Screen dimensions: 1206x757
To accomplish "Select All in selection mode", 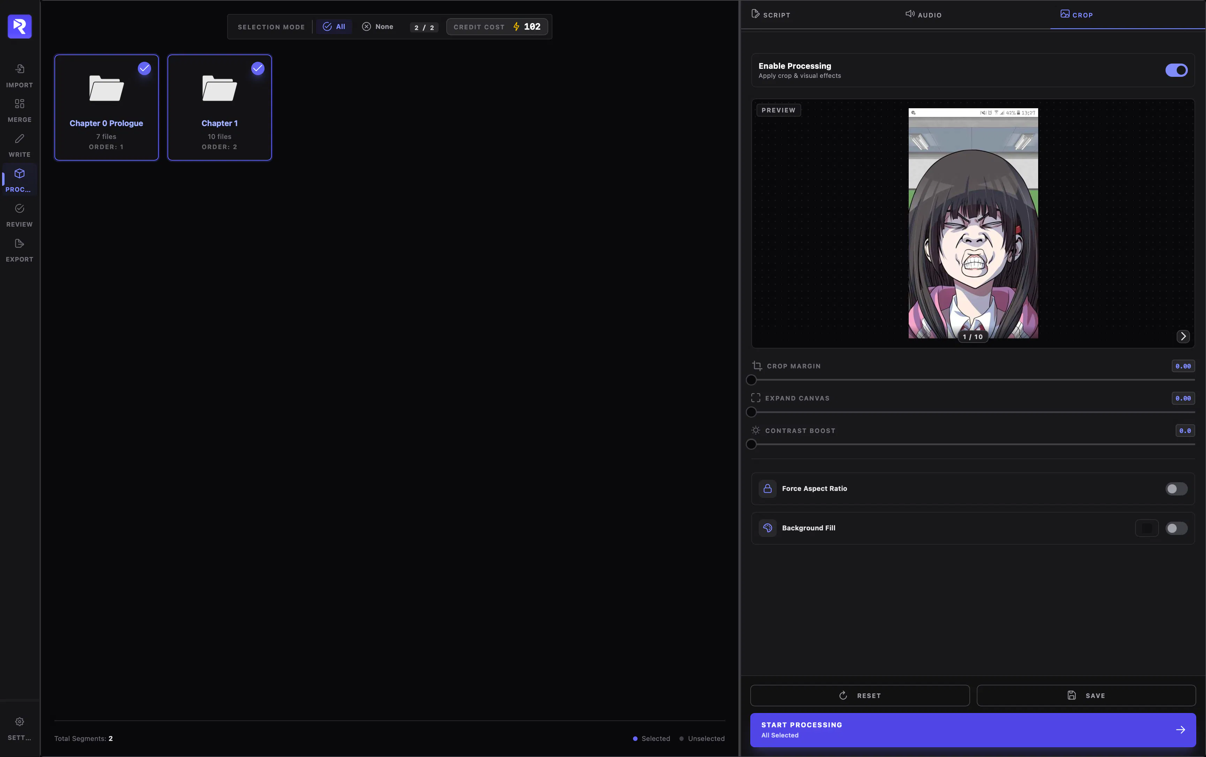I will 334,27.
